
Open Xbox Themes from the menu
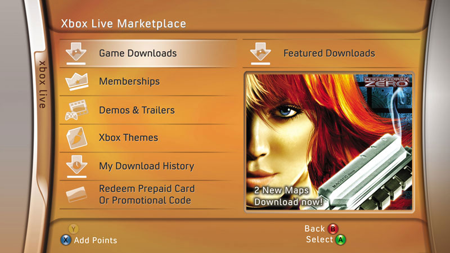coord(148,138)
